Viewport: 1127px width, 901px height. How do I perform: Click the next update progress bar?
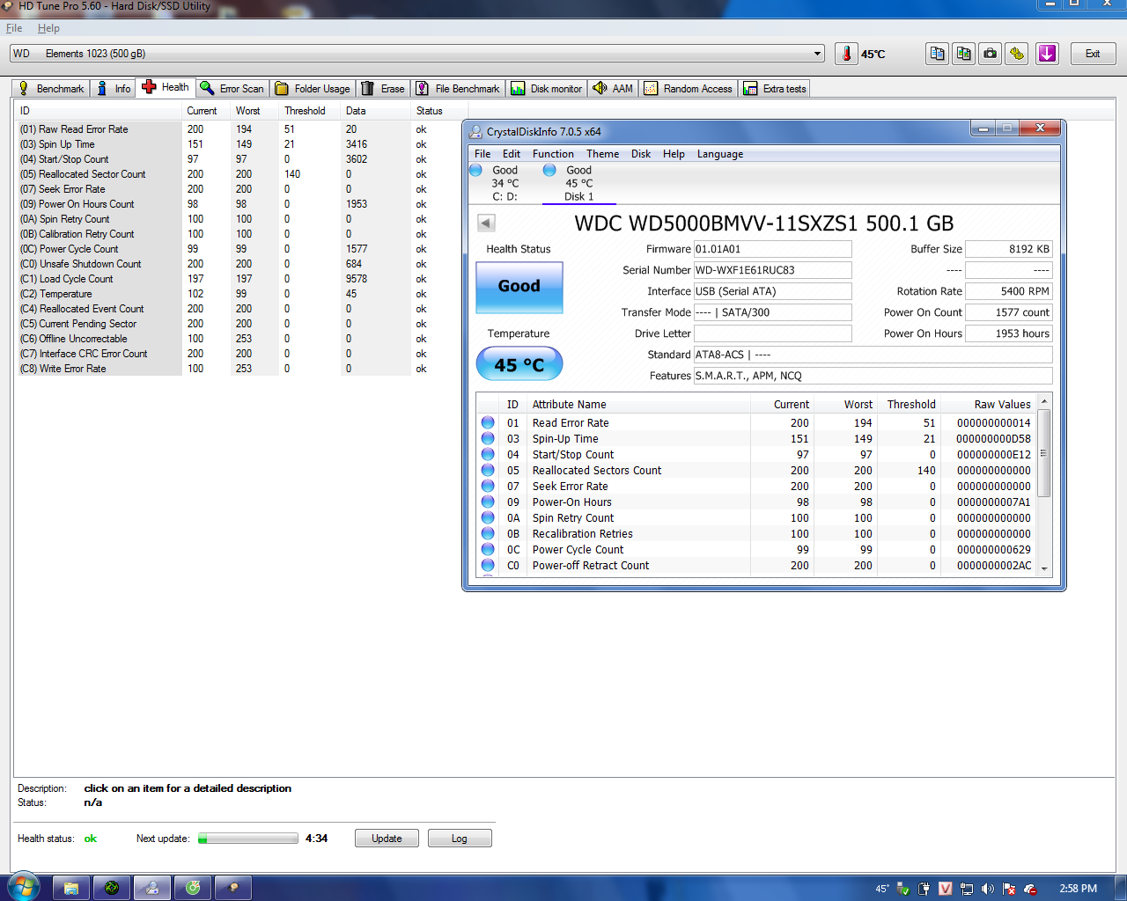pos(248,839)
